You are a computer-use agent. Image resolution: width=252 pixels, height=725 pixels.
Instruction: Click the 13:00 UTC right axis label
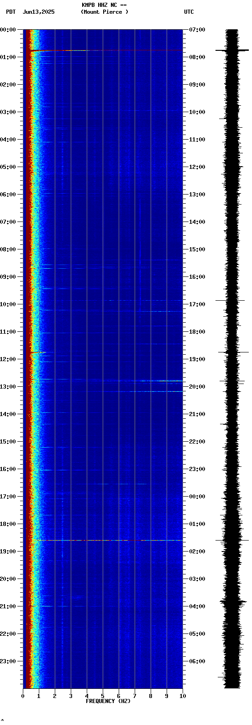[197, 195]
